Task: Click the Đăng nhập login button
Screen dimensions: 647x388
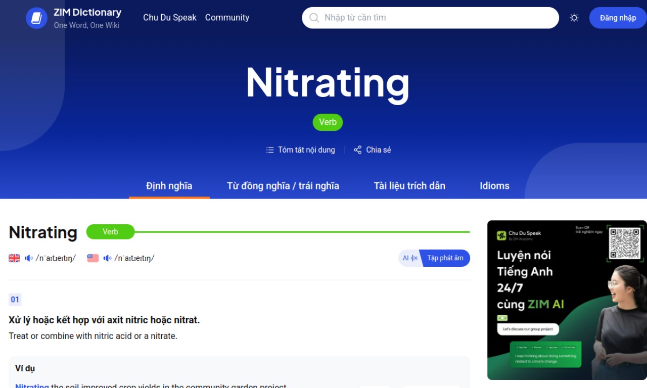Action: pyautogui.click(x=618, y=18)
